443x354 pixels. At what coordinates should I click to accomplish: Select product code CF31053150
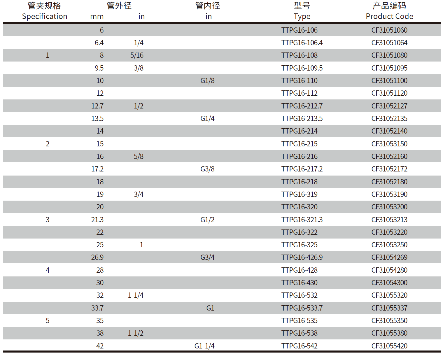pyautogui.click(x=389, y=144)
